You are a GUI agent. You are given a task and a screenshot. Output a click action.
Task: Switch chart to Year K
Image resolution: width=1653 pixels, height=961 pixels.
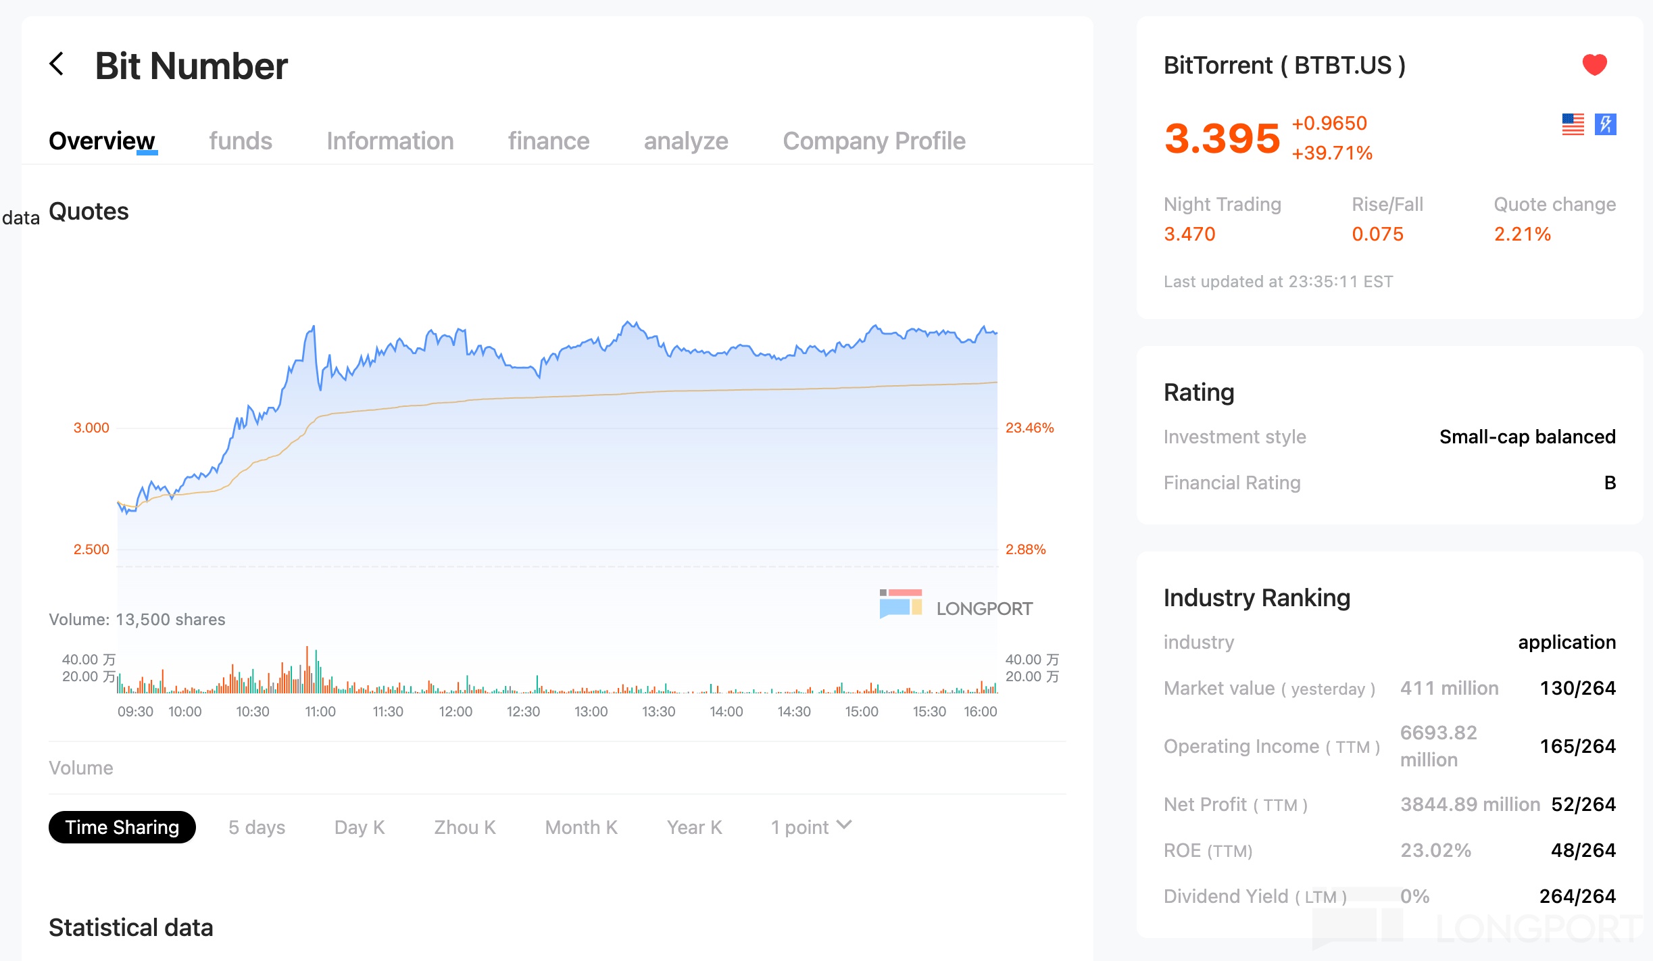click(x=694, y=827)
